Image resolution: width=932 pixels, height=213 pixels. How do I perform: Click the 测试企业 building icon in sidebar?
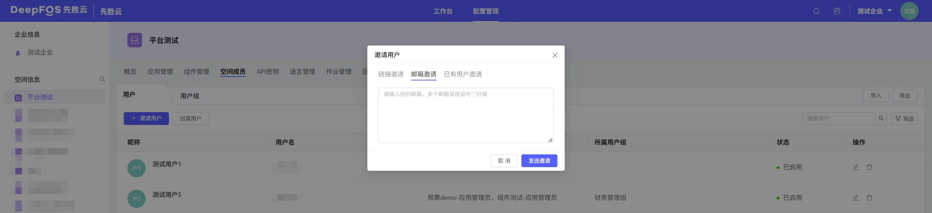[x=18, y=53]
